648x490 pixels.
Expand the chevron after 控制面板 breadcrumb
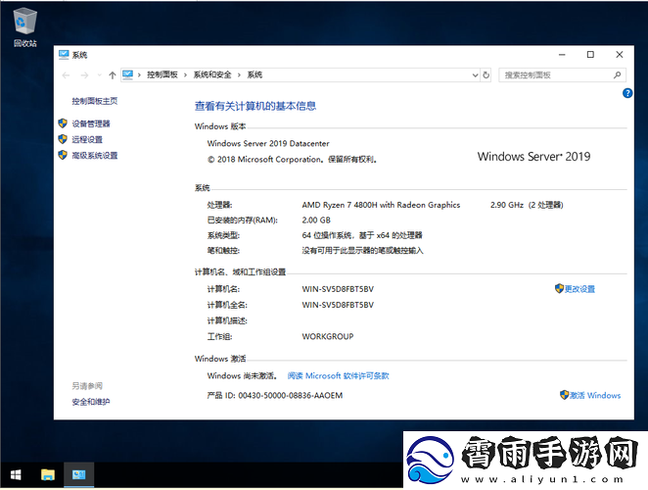(x=185, y=74)
